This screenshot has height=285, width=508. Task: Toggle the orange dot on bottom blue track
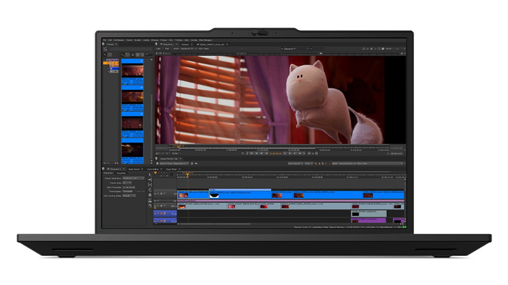click(x=161, y=221)
